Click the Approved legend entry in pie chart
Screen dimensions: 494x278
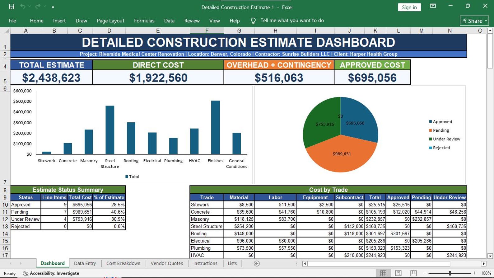click(x=440, y=122)
